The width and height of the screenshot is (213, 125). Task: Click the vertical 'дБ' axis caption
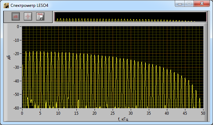coord(9,58)
